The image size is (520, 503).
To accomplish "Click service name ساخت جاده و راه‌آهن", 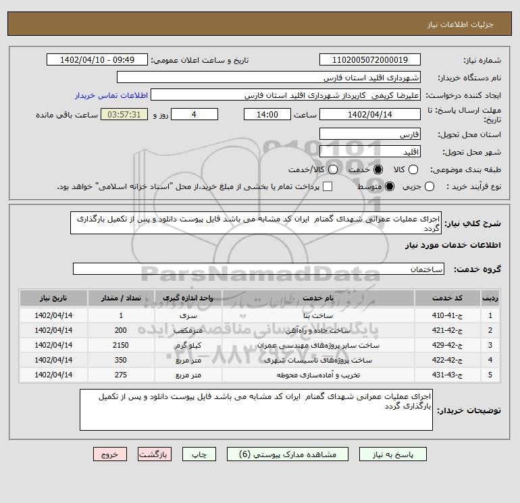I will pos(318,331).
